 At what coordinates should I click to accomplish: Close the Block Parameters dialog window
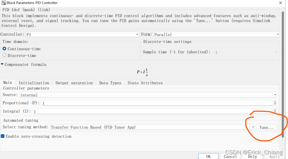point(280,3)
